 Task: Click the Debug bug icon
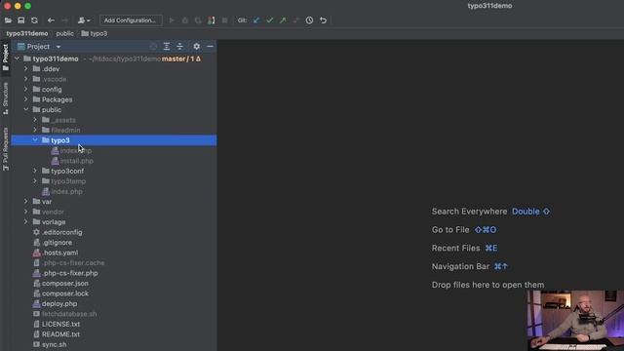185,20
